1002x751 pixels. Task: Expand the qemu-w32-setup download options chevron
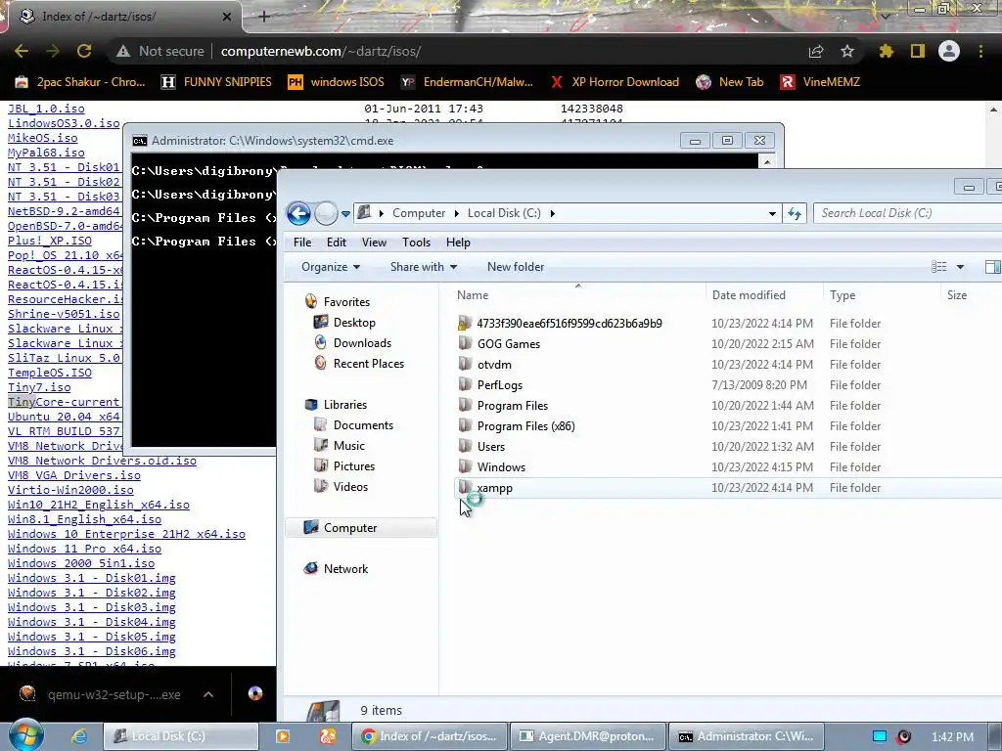208,694
